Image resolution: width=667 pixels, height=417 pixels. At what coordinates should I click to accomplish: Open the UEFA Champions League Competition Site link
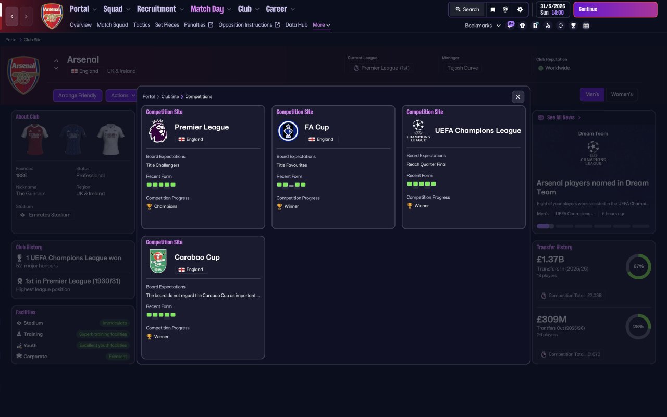[425, 112]
